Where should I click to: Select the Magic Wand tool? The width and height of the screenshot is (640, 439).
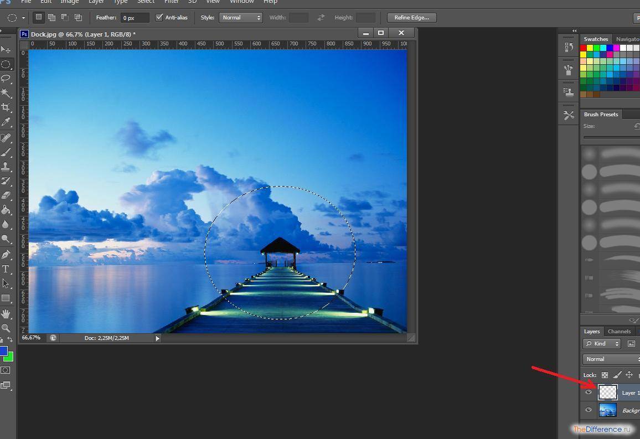6,93
